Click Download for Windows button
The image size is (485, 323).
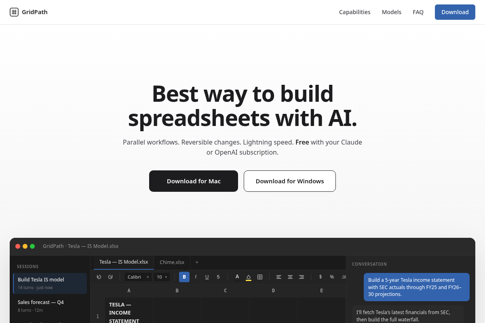(290, 181)
